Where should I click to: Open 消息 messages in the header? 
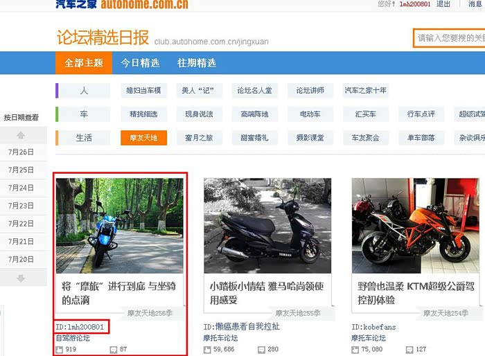pyautogui.click(x=475, y=4)
